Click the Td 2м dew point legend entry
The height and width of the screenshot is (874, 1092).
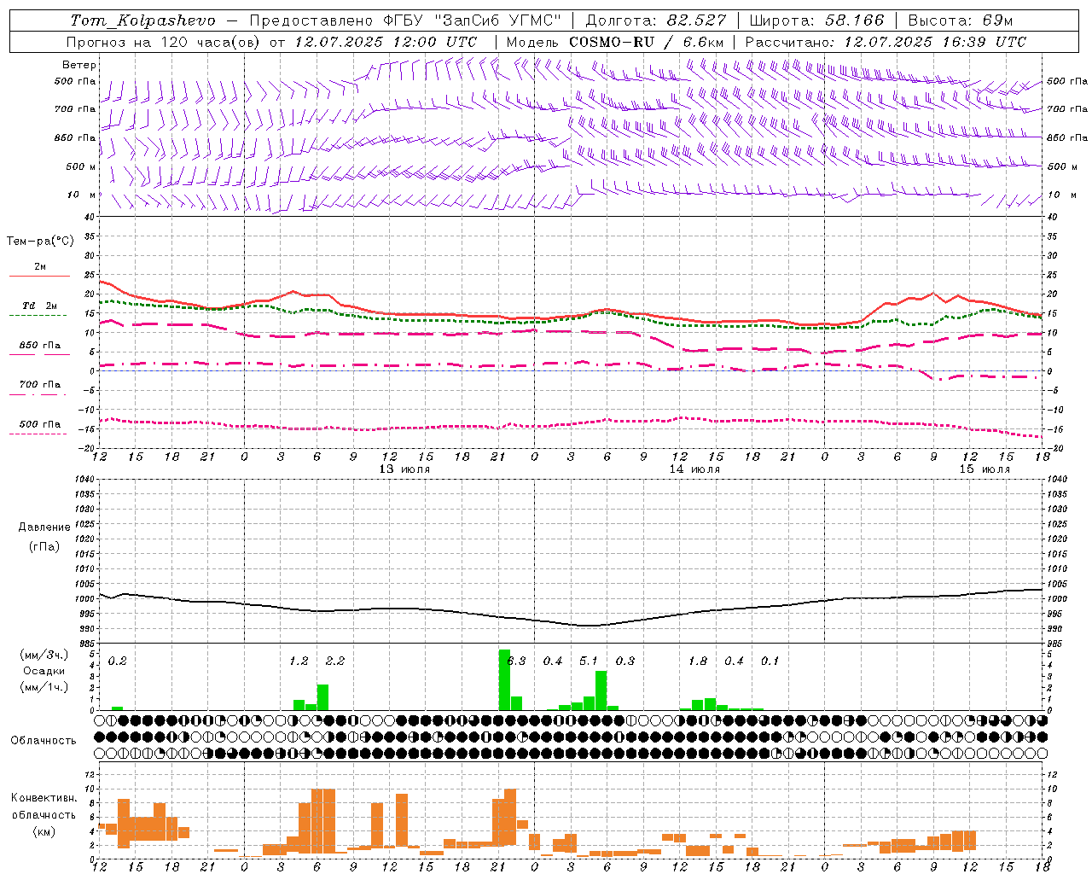[x=40, y=306]
